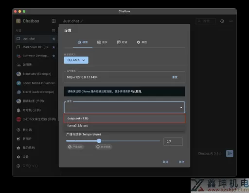The image size is (249, 193).
Task: Choose llama3.2:latest from the model list
Action: [x=124, y=126]
